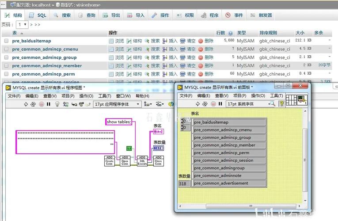Click the ADO Close Conn node

(x=158, y=161)
